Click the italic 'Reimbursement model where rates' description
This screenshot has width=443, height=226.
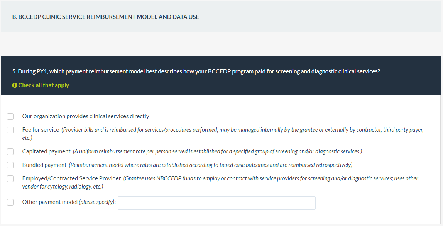coord(210,165)
